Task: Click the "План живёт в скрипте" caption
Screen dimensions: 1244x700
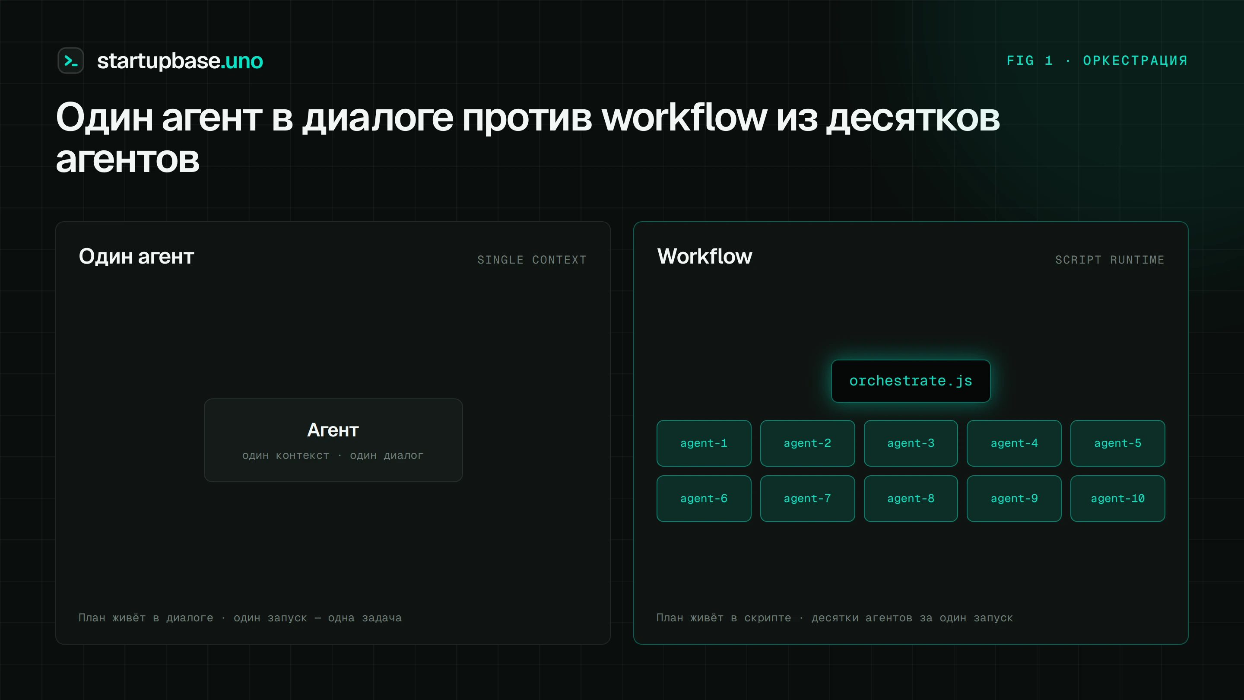Action: [835, 618]
